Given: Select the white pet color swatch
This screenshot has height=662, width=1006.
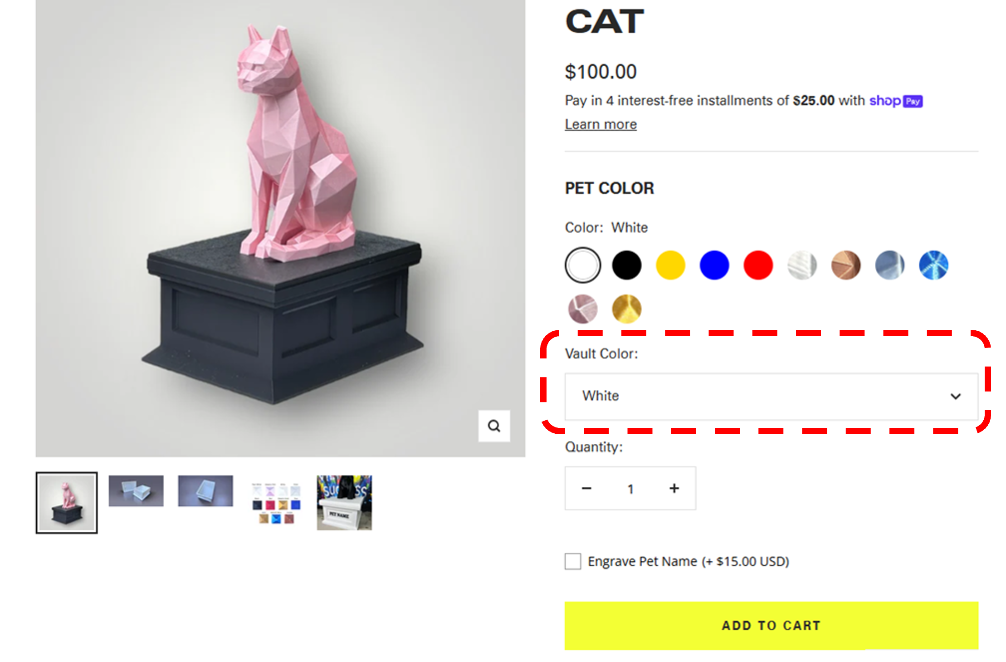Looking at the screenshot, I should tap(582, 265).
